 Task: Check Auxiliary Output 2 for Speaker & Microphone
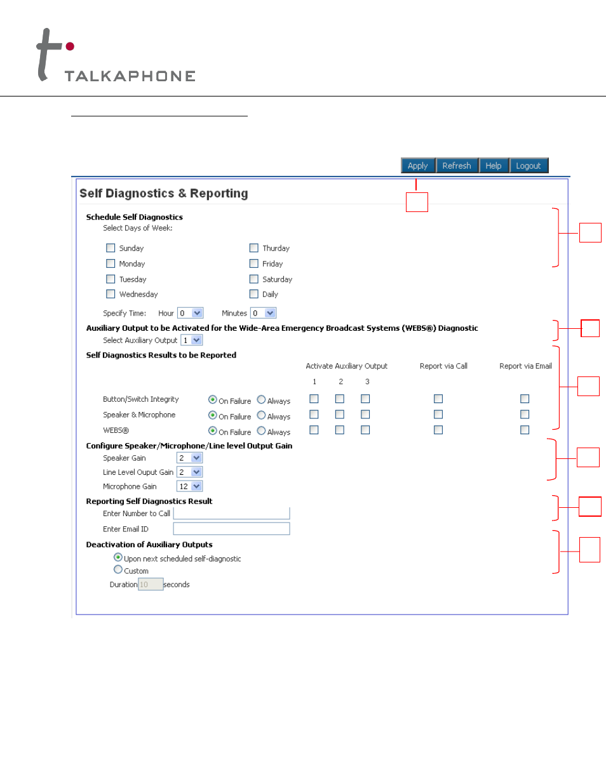340,414
